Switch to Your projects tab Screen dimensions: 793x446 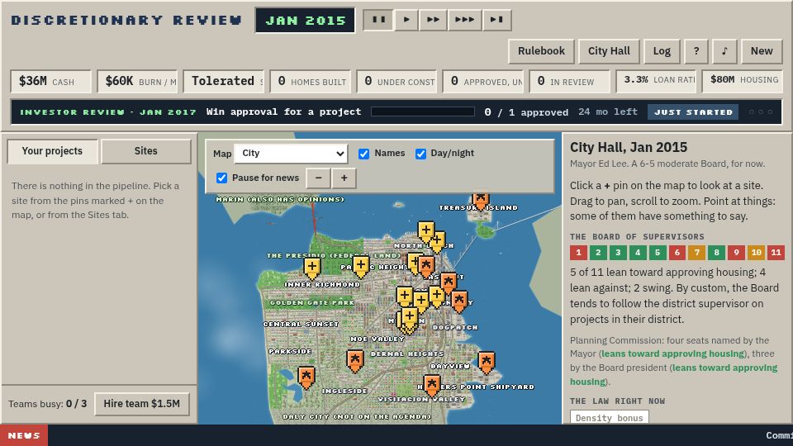pos(52,151)
